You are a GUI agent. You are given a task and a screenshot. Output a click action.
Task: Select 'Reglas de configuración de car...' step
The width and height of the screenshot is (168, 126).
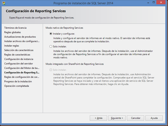(x=22, y=77)
